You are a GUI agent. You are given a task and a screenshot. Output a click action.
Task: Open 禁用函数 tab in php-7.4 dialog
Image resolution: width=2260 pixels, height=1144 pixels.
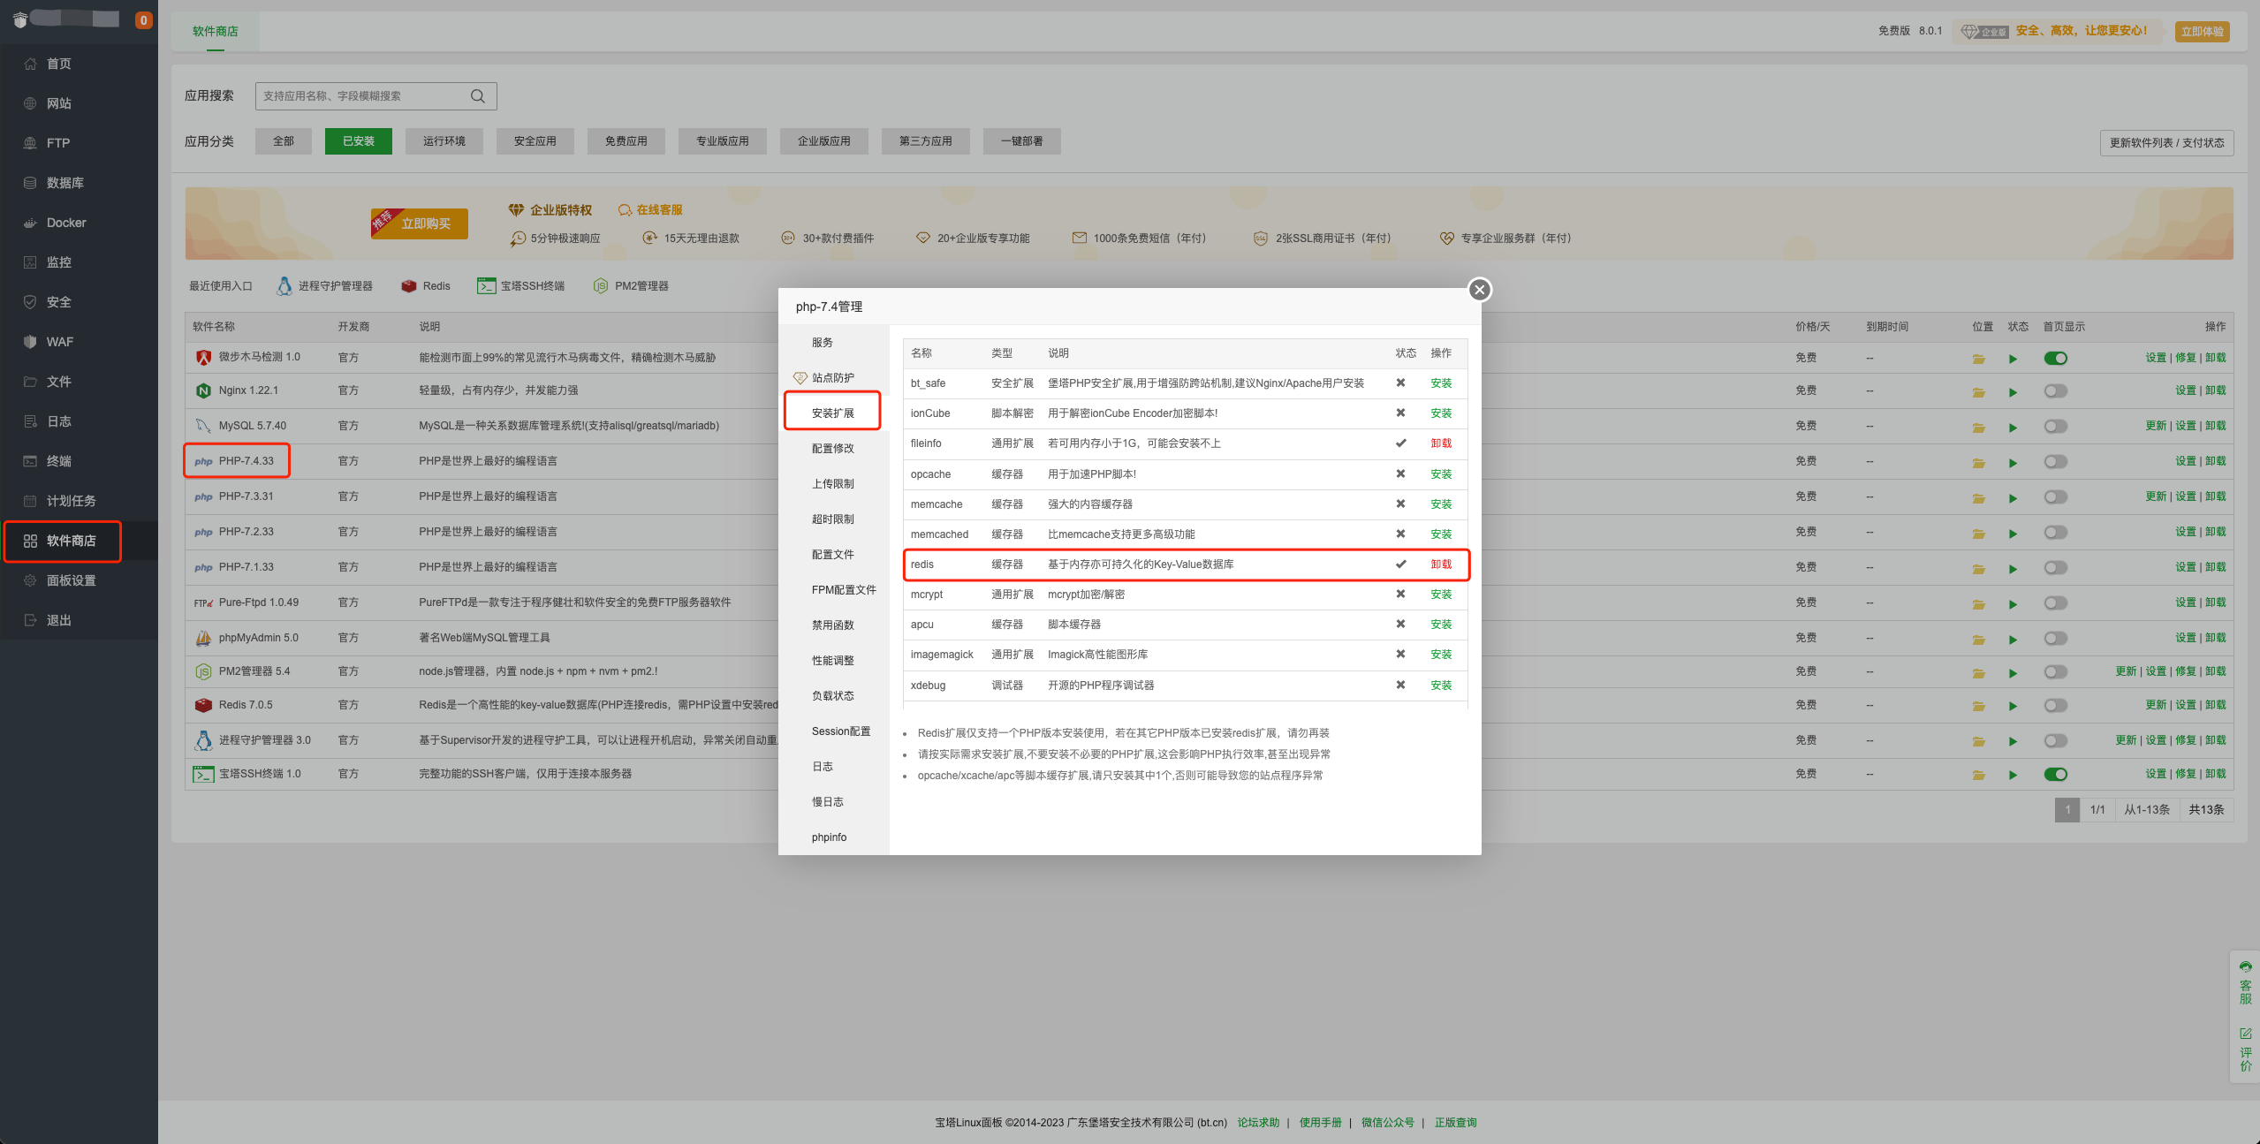click(x=832, y=625)
